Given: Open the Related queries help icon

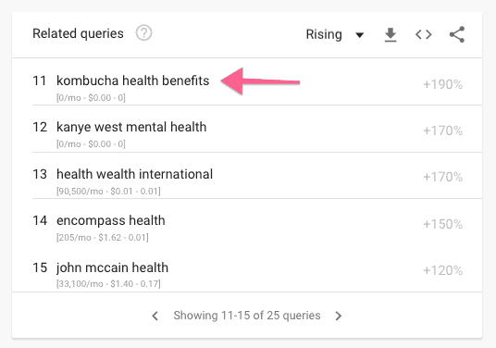Looking at the screenshot, I should [144, 33].
